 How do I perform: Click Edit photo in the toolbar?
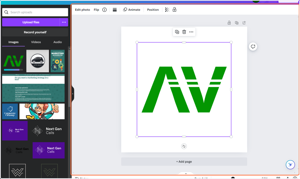pyautogui.click(x=82, y=10)
